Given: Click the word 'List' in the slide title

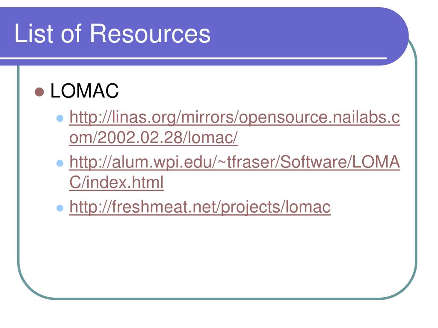Looking at the screenshot, I should [x=33, y=33].
